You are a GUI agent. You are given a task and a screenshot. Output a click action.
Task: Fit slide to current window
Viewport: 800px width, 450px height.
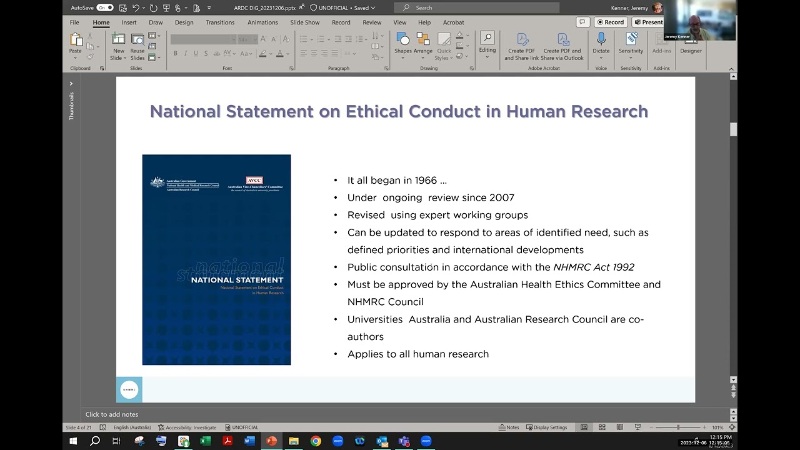pyautogui.click(x=732, y=427)
